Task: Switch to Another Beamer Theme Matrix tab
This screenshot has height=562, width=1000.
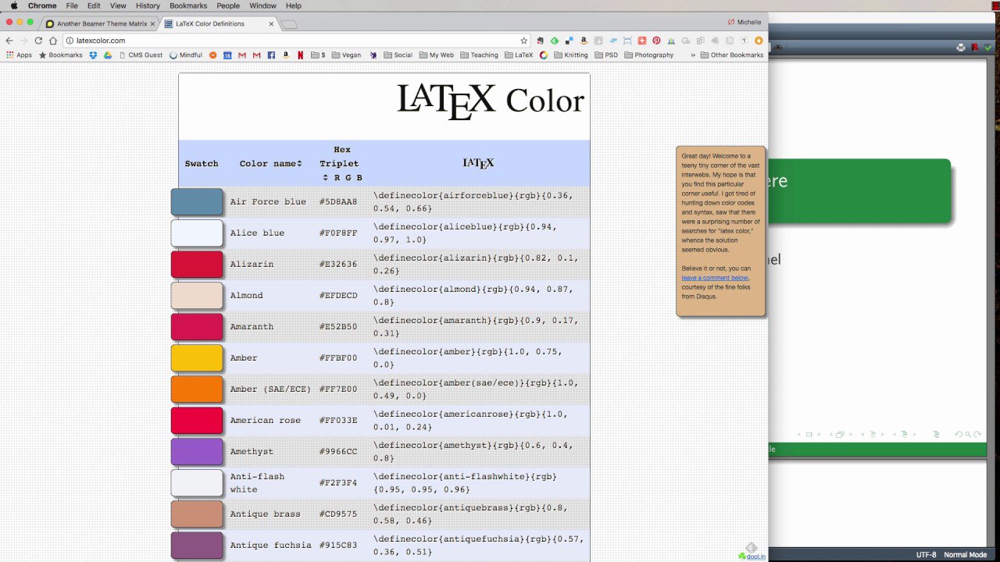Action: click(100, 23)
